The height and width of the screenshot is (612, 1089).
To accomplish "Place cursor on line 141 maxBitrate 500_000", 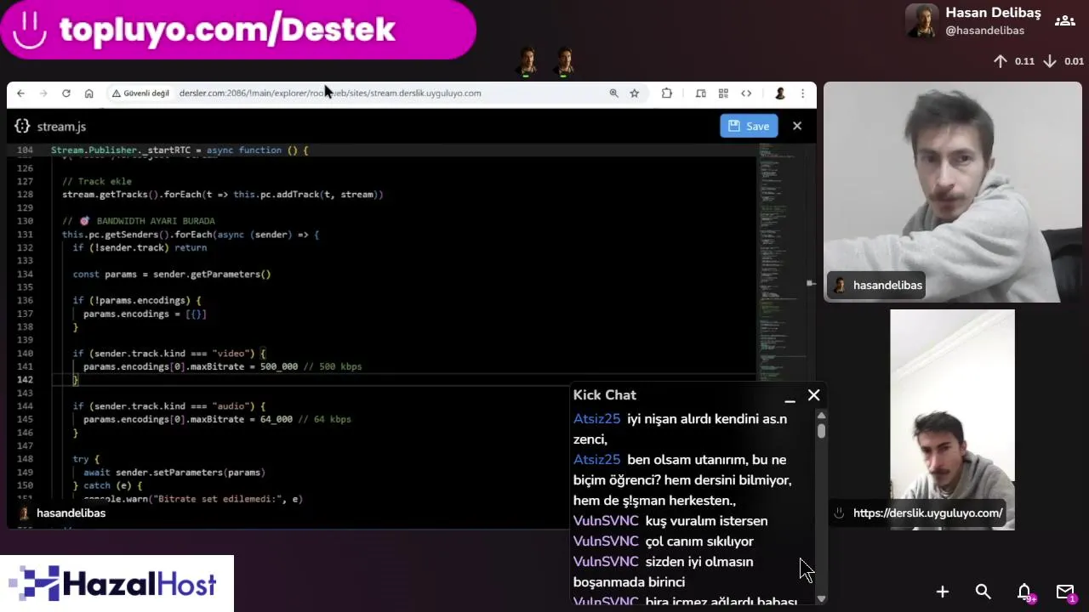I will click(222, 366).
